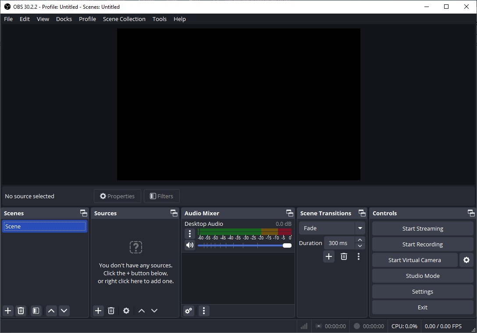Image resolution: width=477 pixels, height=333 pixels.
Task: Add a new scene using the plus icon
Action: pos(7,311)
